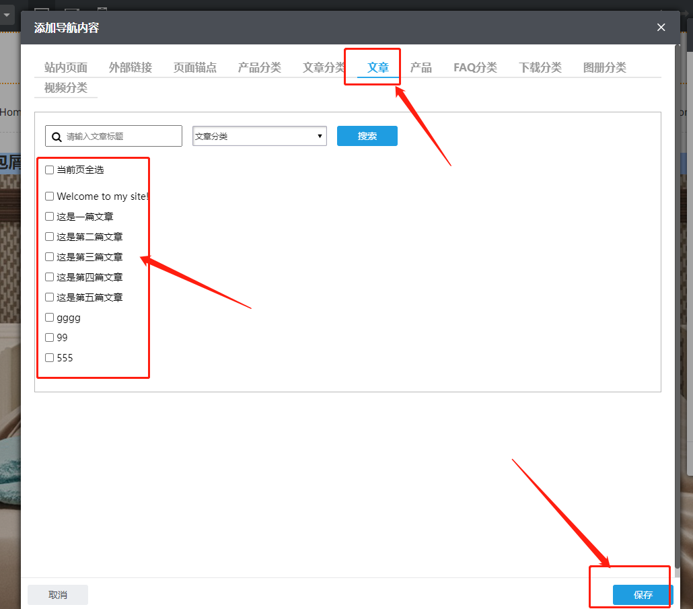Check the article named gggg
The height and width of the screenshot is (609, 693).
(49, 318)
